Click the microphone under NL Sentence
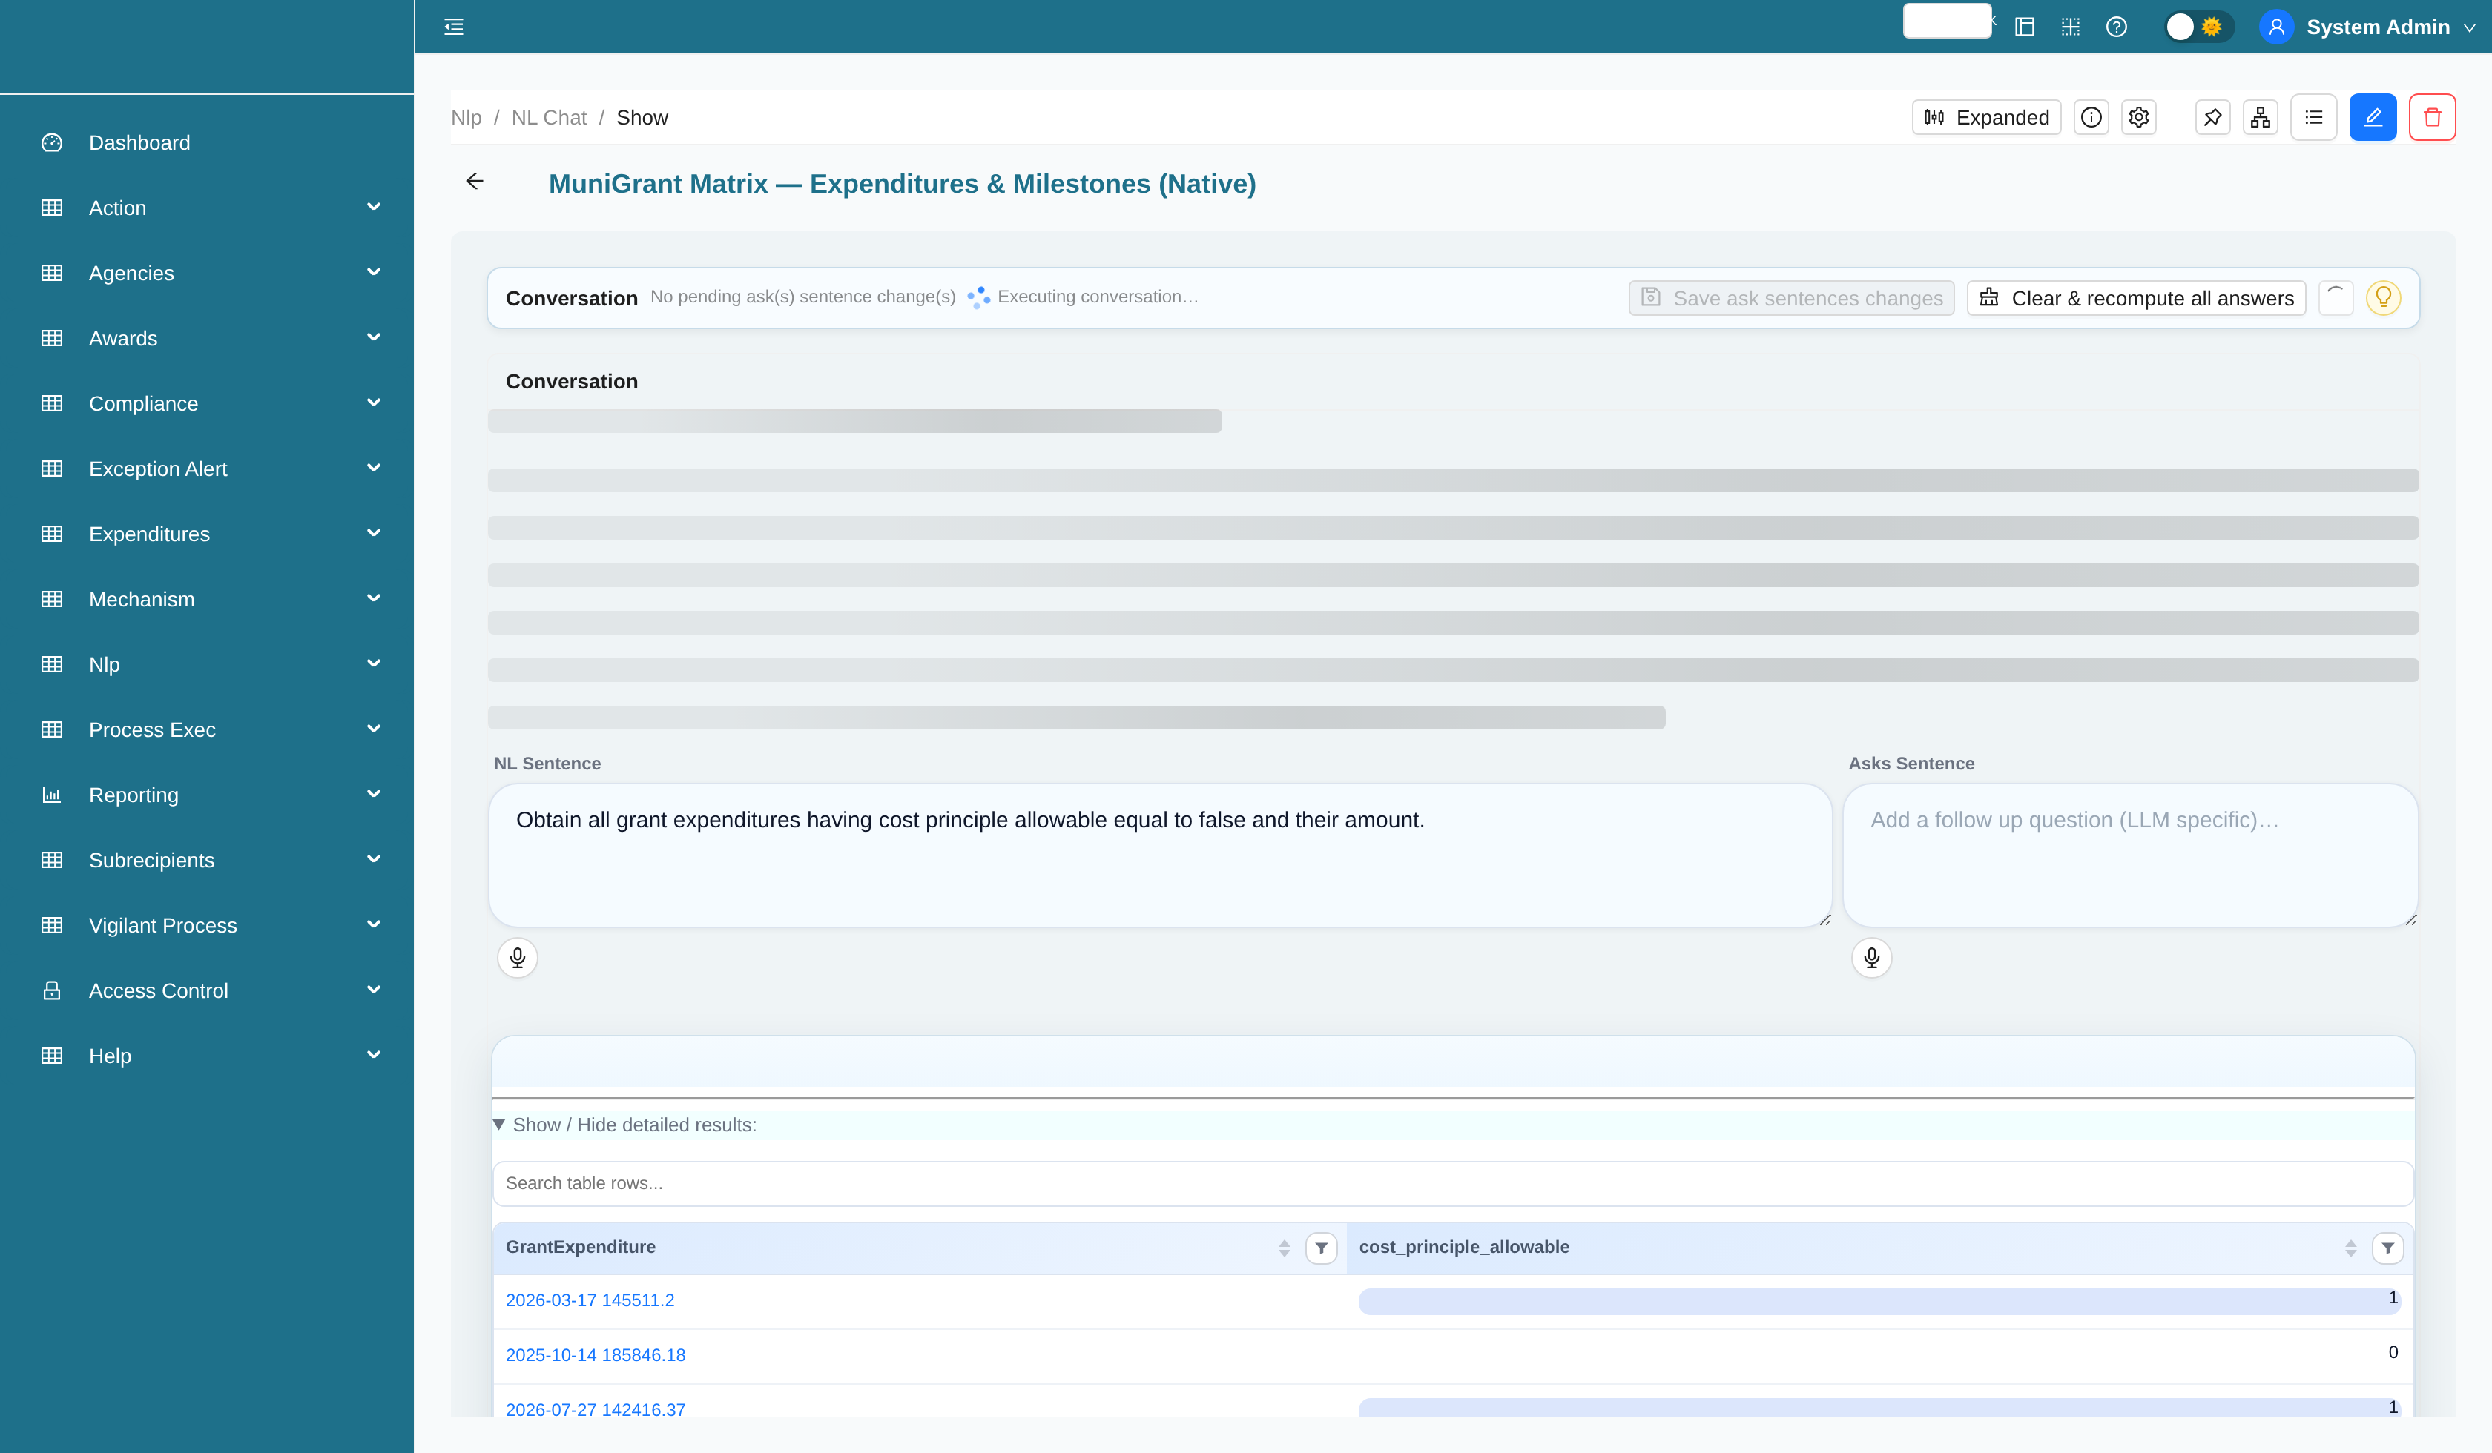 pos(517,957)
